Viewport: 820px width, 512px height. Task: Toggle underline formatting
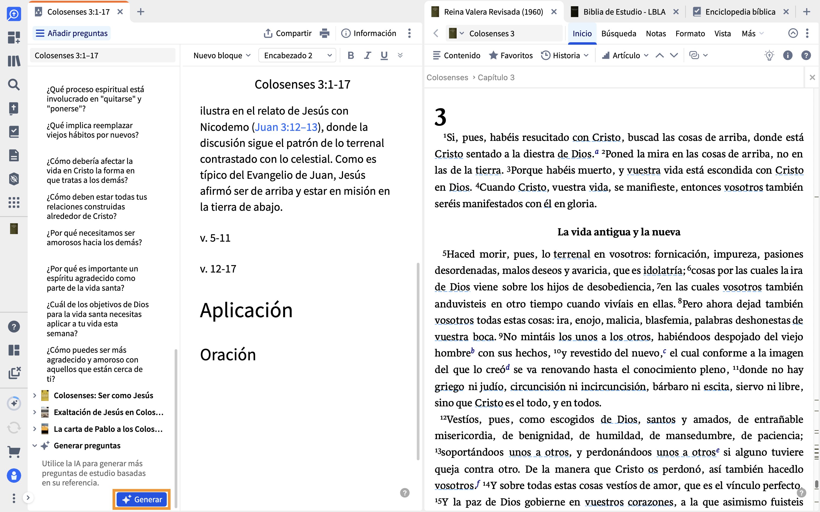(x=384, y=55)
